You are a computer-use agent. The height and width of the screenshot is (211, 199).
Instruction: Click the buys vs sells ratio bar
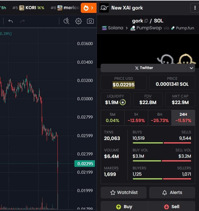point(162,143)
